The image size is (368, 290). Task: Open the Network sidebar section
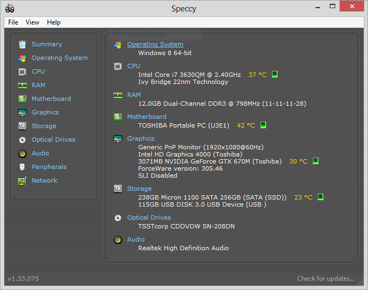point(45,180)
